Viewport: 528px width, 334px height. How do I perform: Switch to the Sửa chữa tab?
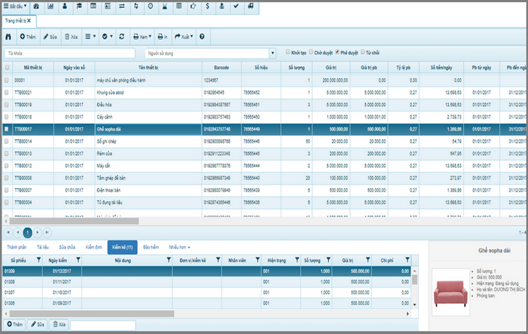point(67,247)
